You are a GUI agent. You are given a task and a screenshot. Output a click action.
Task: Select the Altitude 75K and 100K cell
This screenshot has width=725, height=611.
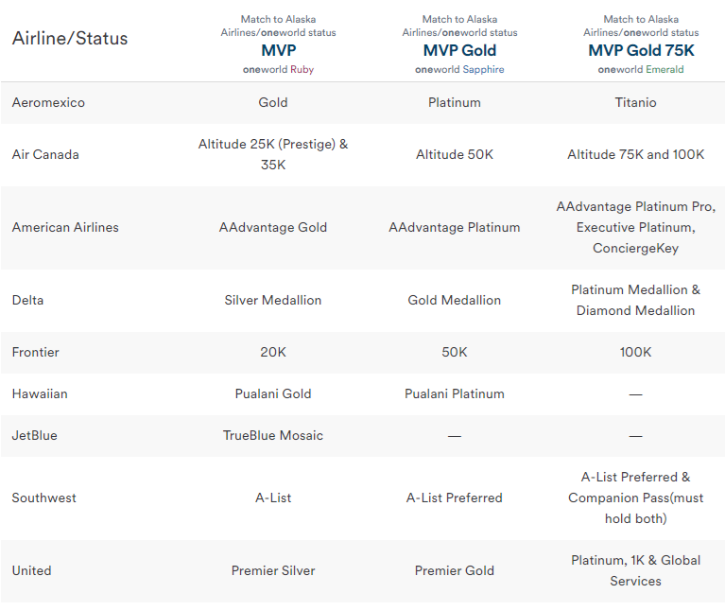(x=635, y=154)
